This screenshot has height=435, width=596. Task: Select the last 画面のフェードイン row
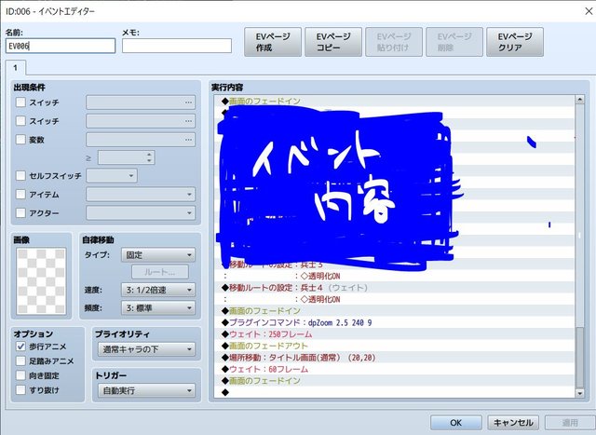click(x=394, y=381)
